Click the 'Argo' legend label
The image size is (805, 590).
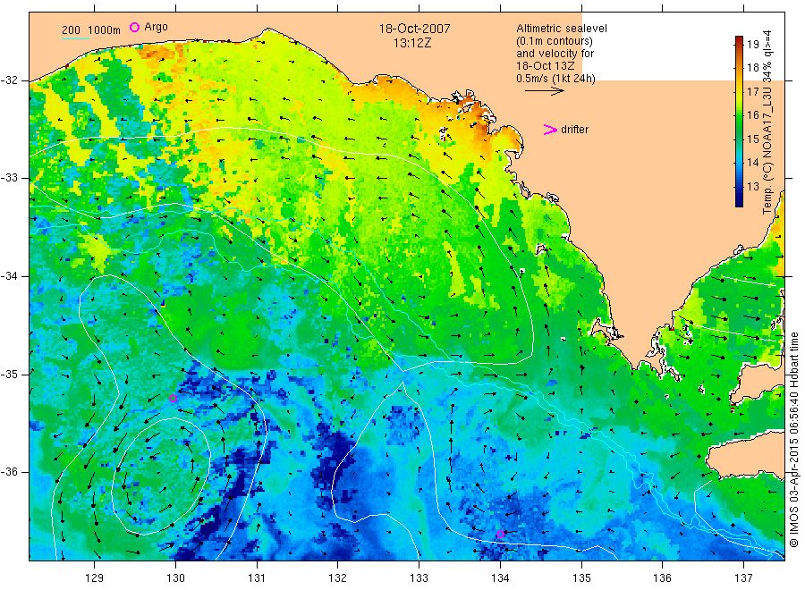pos(156,27)
